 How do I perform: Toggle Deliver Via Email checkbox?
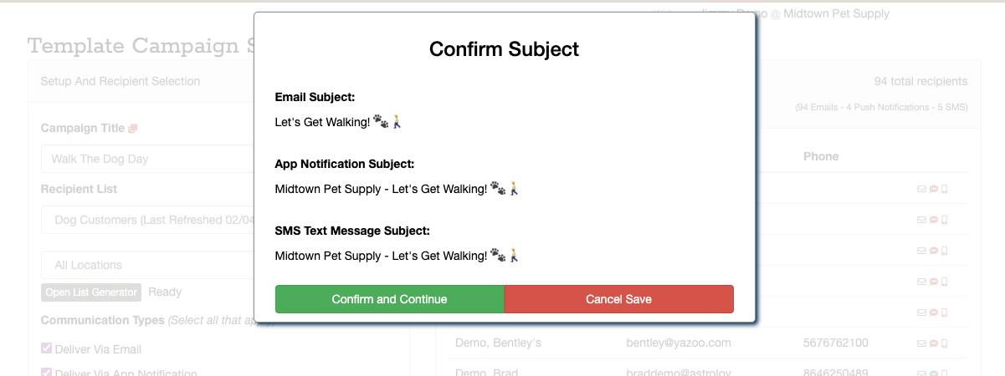click(47, 349)
